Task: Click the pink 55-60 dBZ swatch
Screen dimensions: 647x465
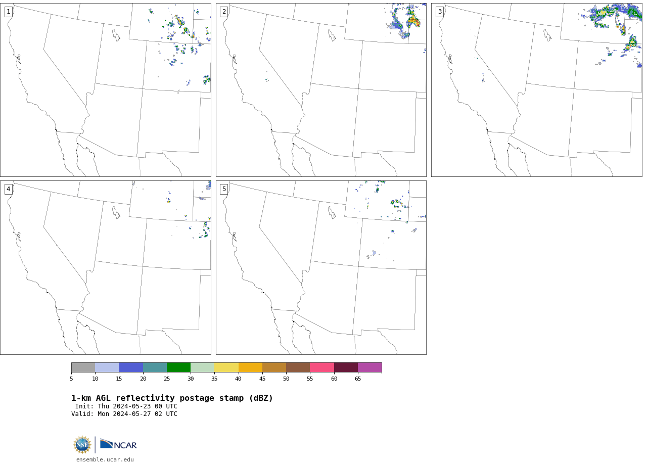Action: point(322,367)
